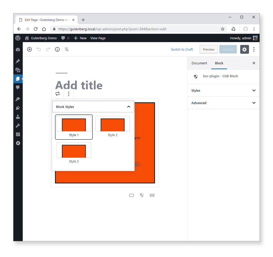Open WordPress logo menu in admin bar
The width and height of the screenshot is (273, 257).
coord(18,38)
